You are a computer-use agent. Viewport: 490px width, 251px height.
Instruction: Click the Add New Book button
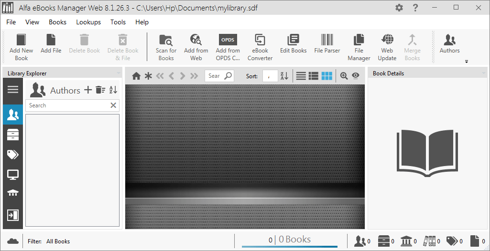point(21,47)
